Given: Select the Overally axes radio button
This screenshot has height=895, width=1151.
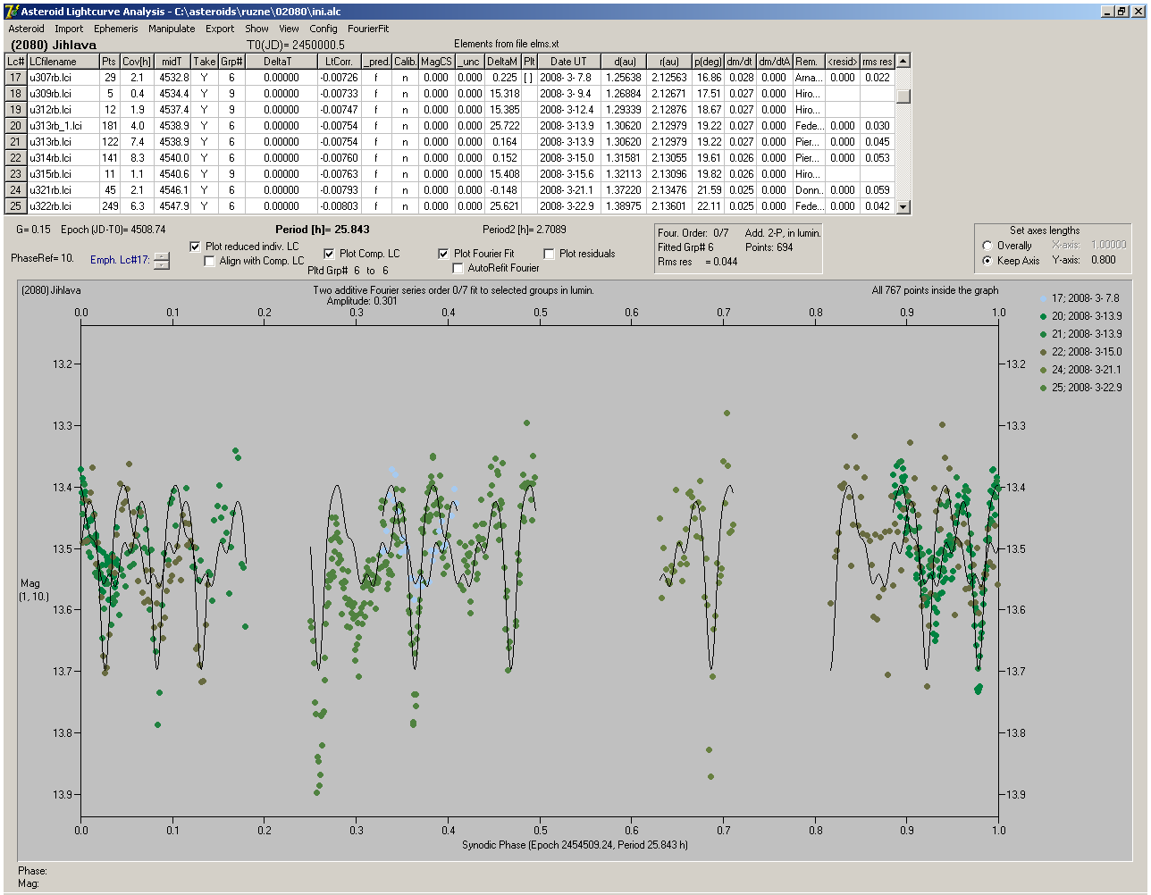Looking at the screenshot, I should 987,246.
